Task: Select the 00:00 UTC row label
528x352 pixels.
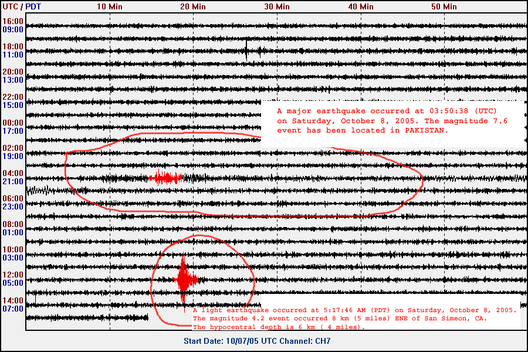Action: (13, 122)
